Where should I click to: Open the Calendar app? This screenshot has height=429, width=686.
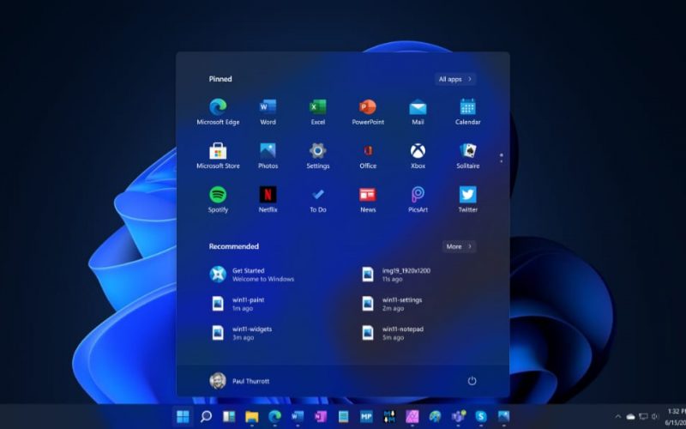467,112
